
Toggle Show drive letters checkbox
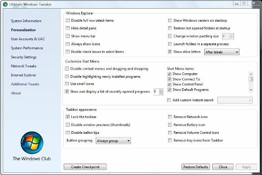point(170,52)
